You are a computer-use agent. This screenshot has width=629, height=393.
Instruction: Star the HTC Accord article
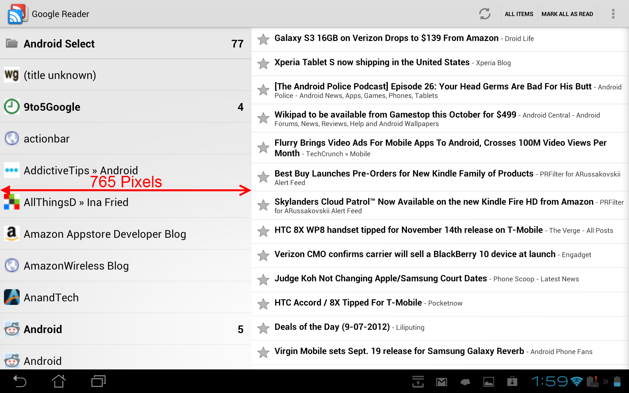(x=263, y=304)
